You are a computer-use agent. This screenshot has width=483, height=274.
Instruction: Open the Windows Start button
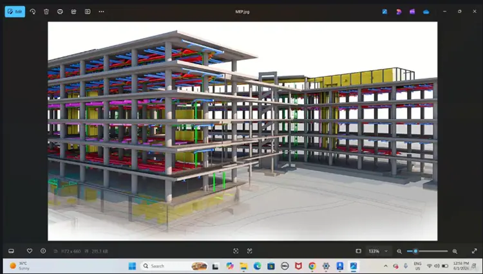(x=132, y=266)
